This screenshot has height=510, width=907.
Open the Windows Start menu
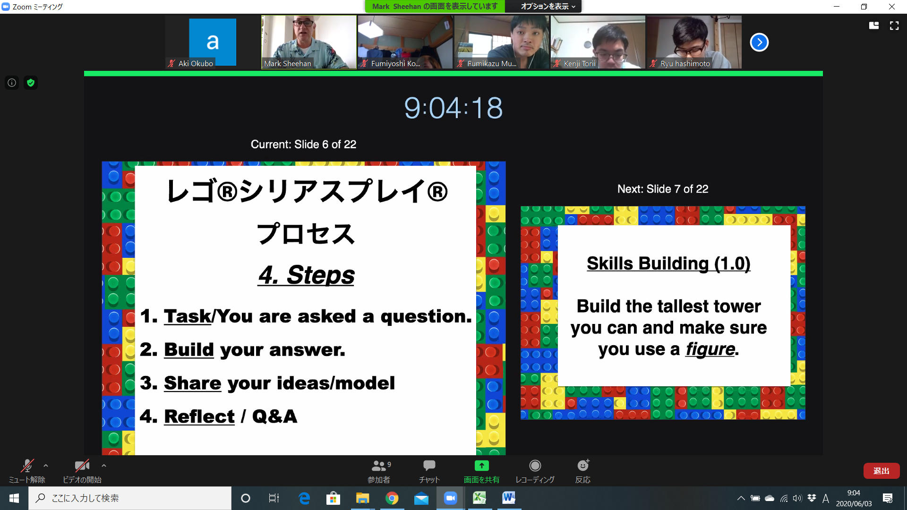click(14, 498)
